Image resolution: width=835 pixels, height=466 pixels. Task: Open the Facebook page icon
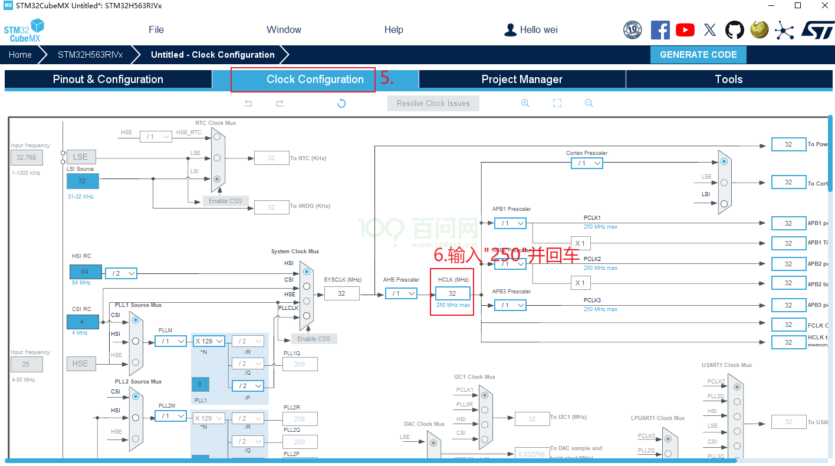tap(660, 30)
